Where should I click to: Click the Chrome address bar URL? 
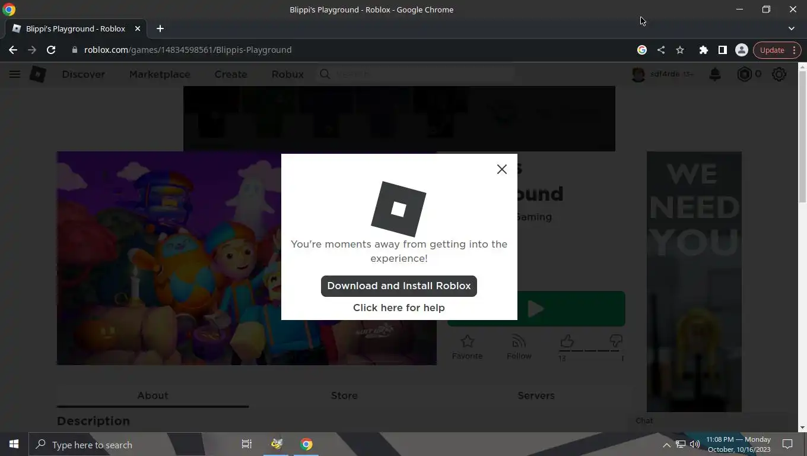click(188, 50)
